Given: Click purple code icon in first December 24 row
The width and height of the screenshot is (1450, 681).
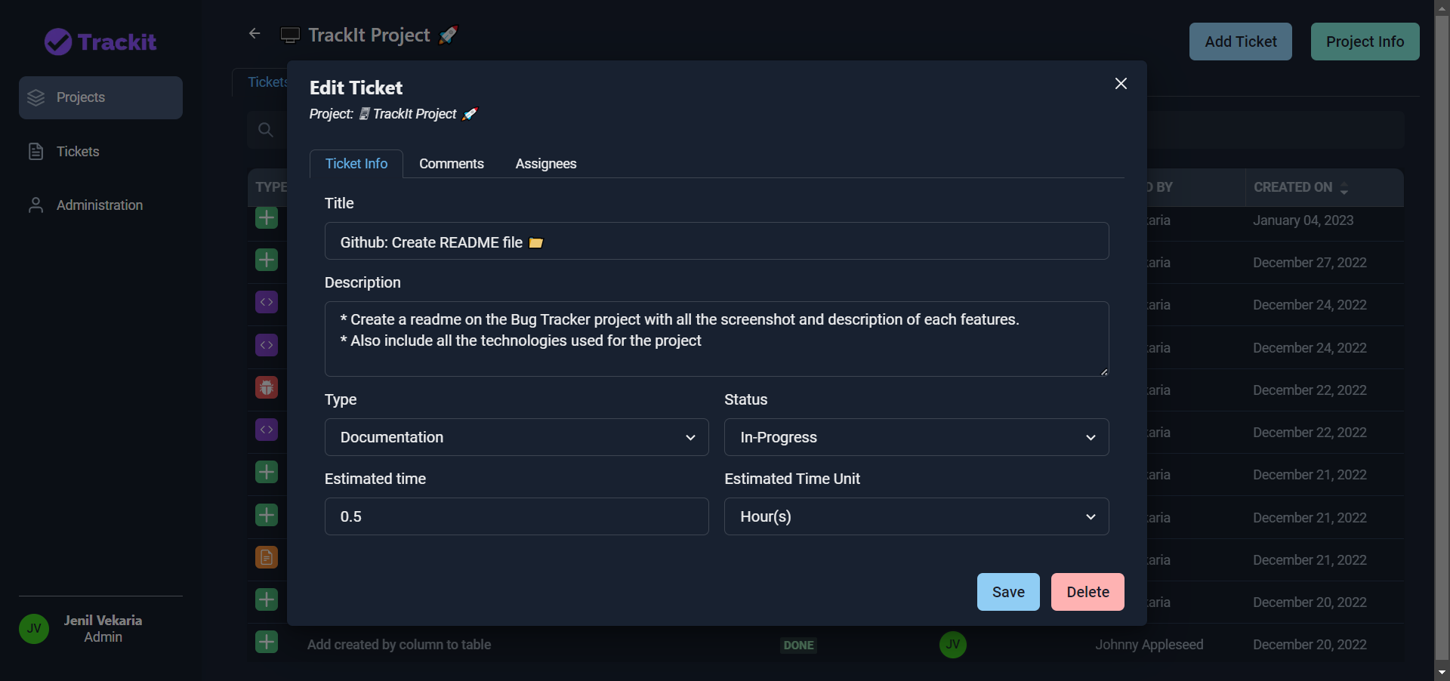Looking at the screenshot, I should point(267,302).
